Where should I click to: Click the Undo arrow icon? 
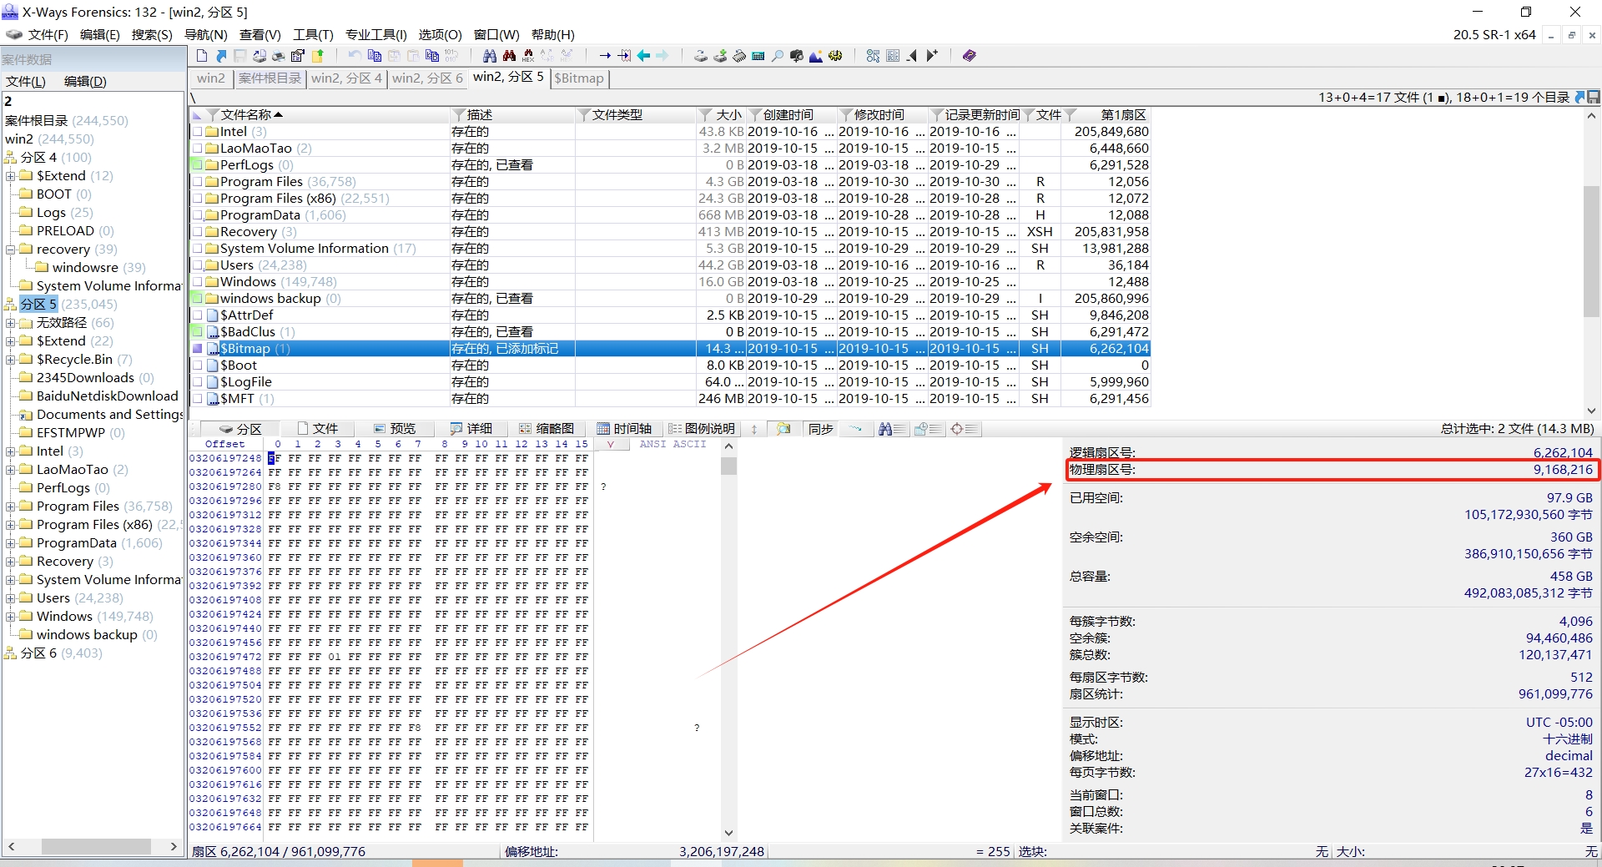(x=355, y=56)
